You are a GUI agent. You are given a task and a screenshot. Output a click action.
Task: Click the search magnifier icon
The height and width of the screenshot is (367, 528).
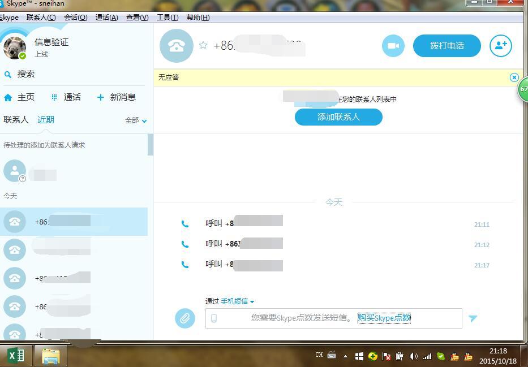[x=8, y=74]
